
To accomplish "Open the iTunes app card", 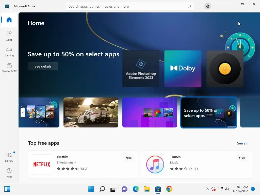I will click(x=196, y=165).
